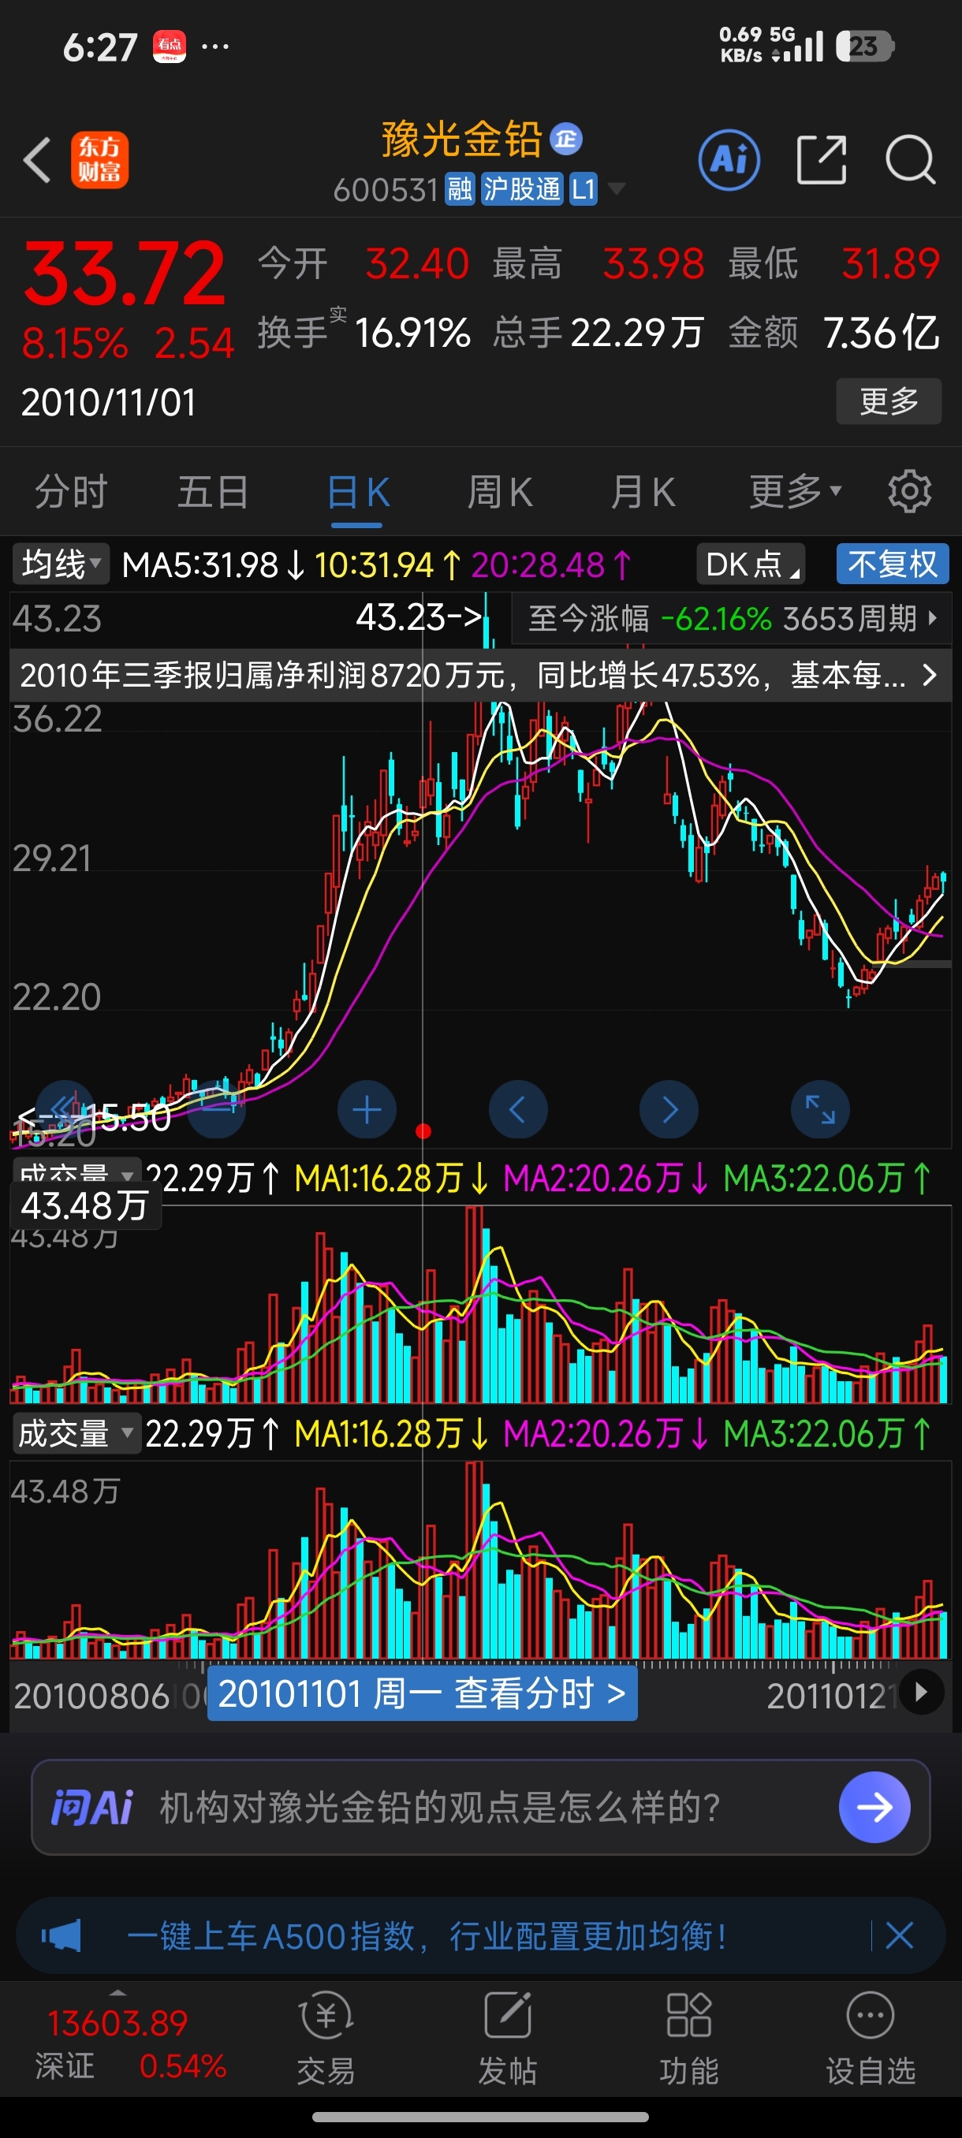This screenshot has width=962, height=2138.
Task: Move crosshair left with chevron button
Action: coord(518,1110)
